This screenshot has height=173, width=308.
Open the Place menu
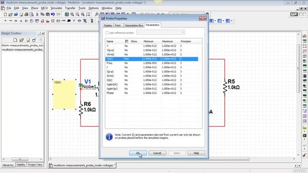click(x=35, y=8)
